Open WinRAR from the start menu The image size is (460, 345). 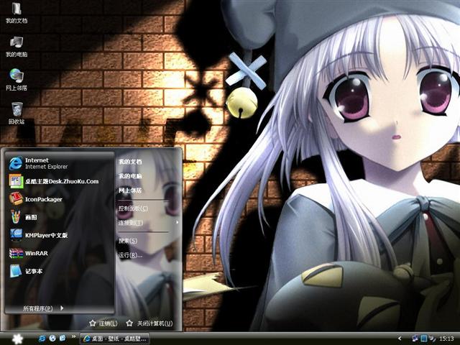(x=59, y=253)
